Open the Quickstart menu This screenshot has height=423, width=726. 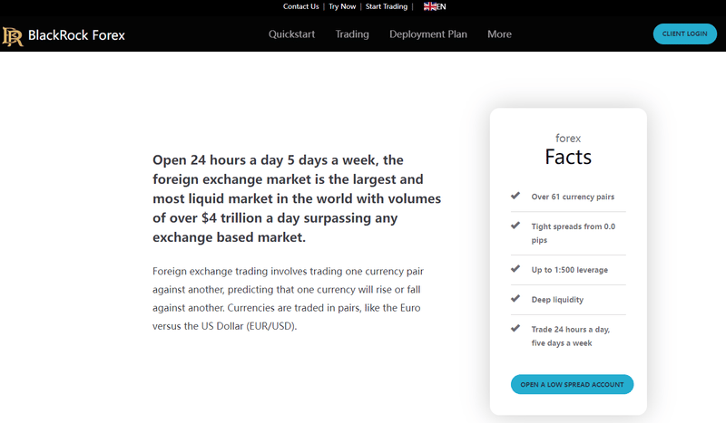(x=291, y=34)
